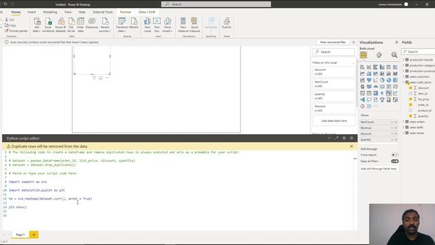Uncheck the list_price field checkbox
The height and width of the screenshot is (245, 435).
click(x=411, y=99)
